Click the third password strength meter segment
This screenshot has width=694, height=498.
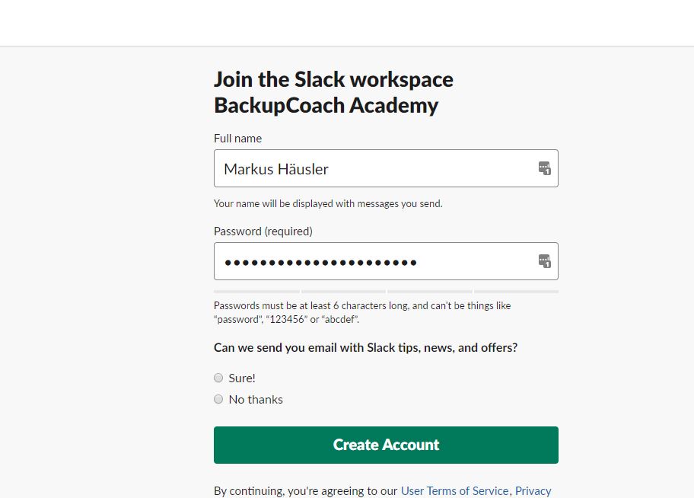[429, 292]
